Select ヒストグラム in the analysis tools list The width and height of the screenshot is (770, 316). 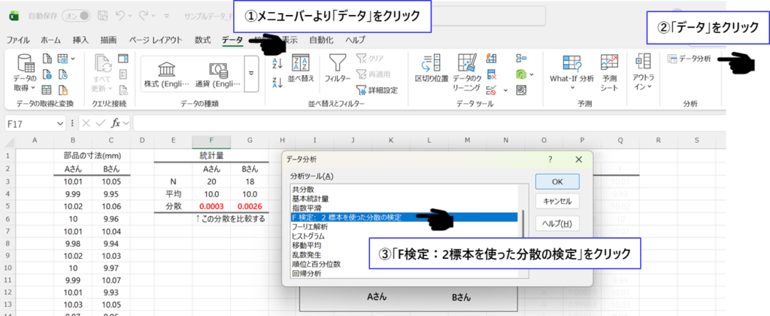tap(308, 236)
